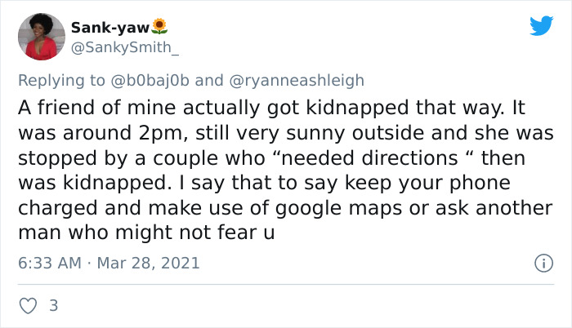Click the blue Twitter bird logo
The image size is (572, 328).
[542, 25]
